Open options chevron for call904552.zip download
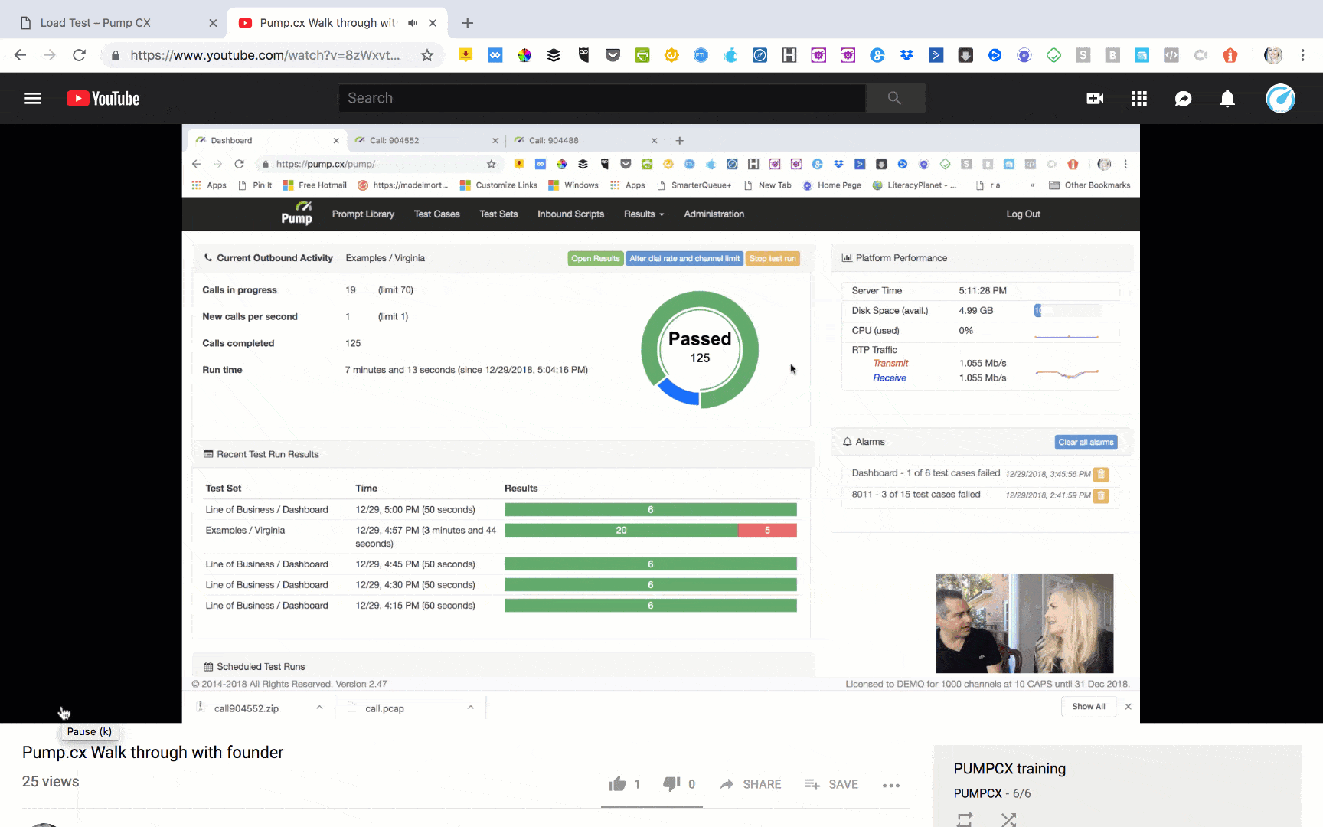Screen dimensions: 1323x827 tap(320, 707)
